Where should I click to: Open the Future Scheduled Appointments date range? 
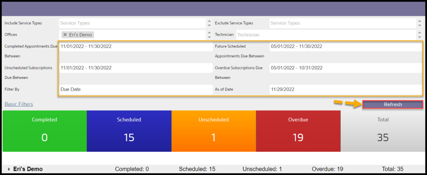point(345,47)
